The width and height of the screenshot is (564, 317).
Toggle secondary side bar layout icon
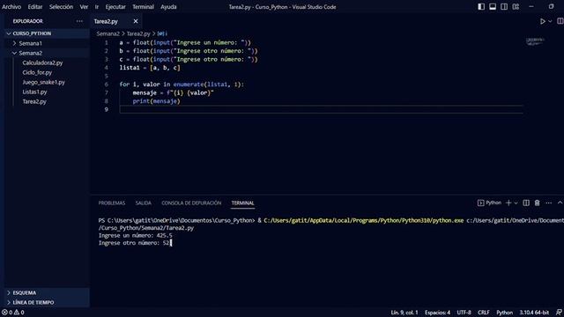pyautogui.click(x=504, y=7)
